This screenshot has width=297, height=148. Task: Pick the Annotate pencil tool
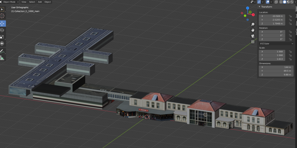click(2, 51)
